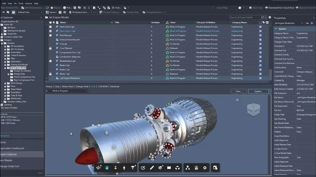Screen dimensions: 316x177
Task: Toggle the circle marker beside Flare Base.ipt
Action: [x=51, y=35]
